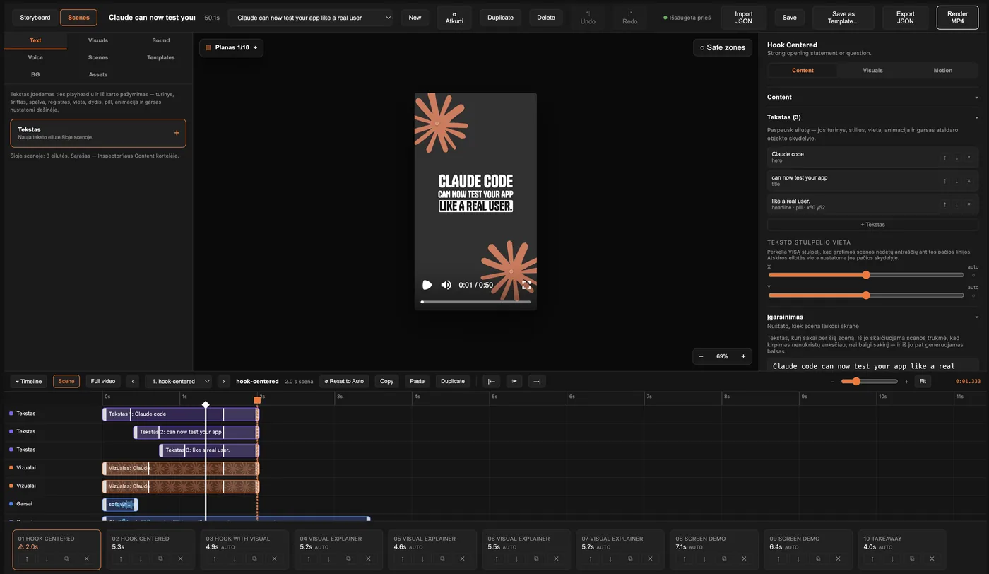Open the BG tab

[x=35, y=74]
